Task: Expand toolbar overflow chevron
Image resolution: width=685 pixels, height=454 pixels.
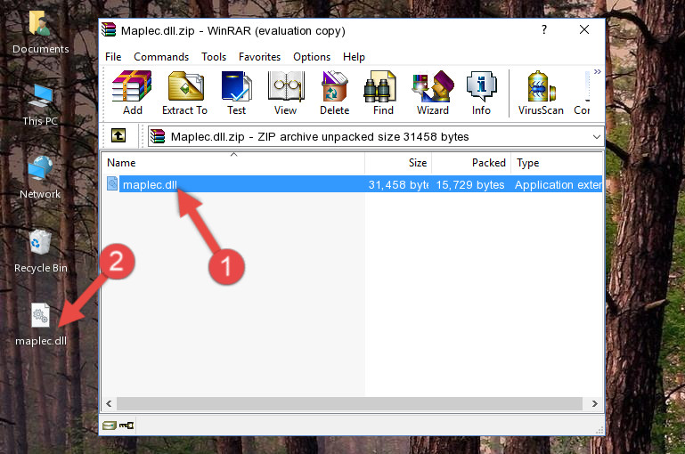Action: [597, 71]
